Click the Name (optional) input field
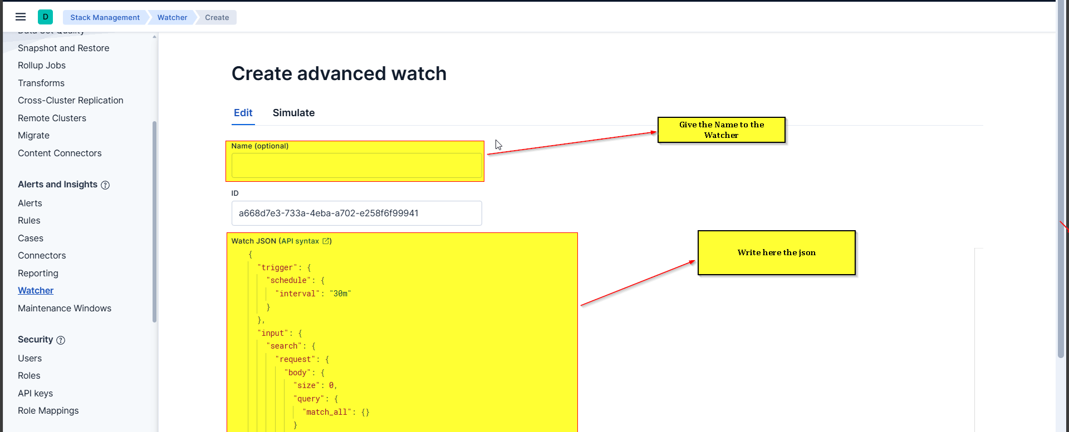Image resolution: width=1069 pixels, height=432 pixels. click(x=356, y=166)
